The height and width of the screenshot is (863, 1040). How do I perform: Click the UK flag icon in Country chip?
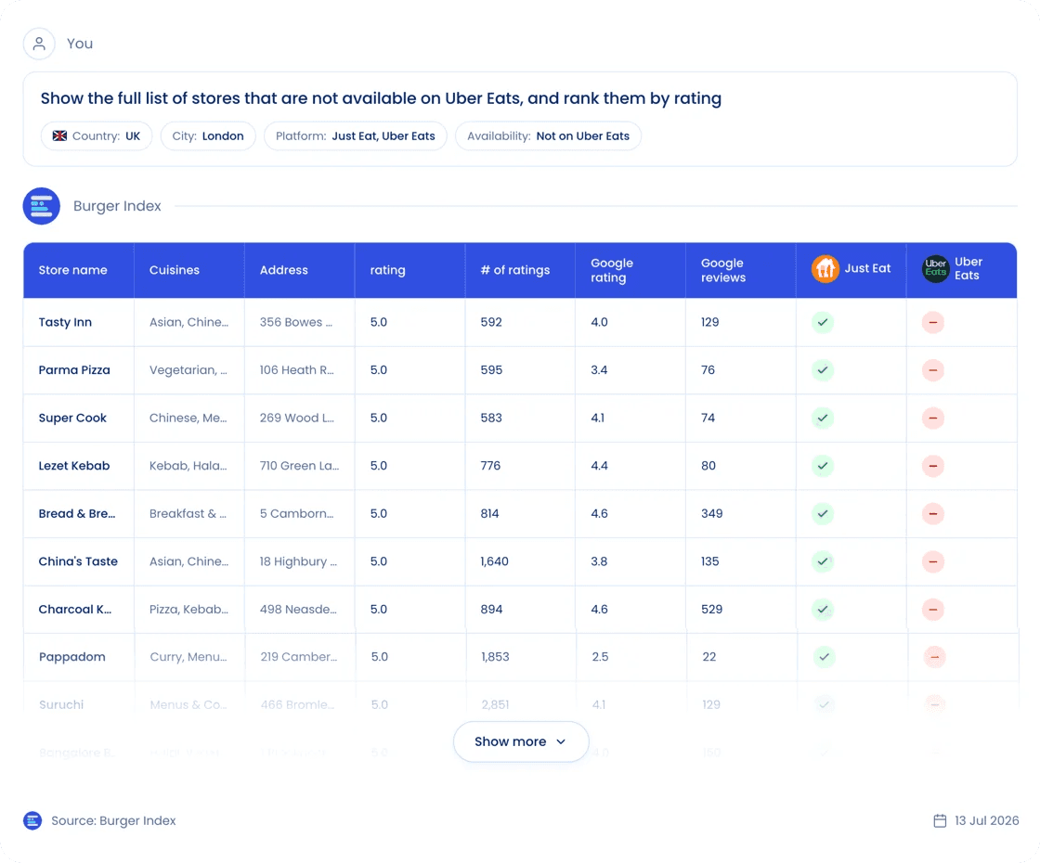pyautogui.click(x=59, y=135)
